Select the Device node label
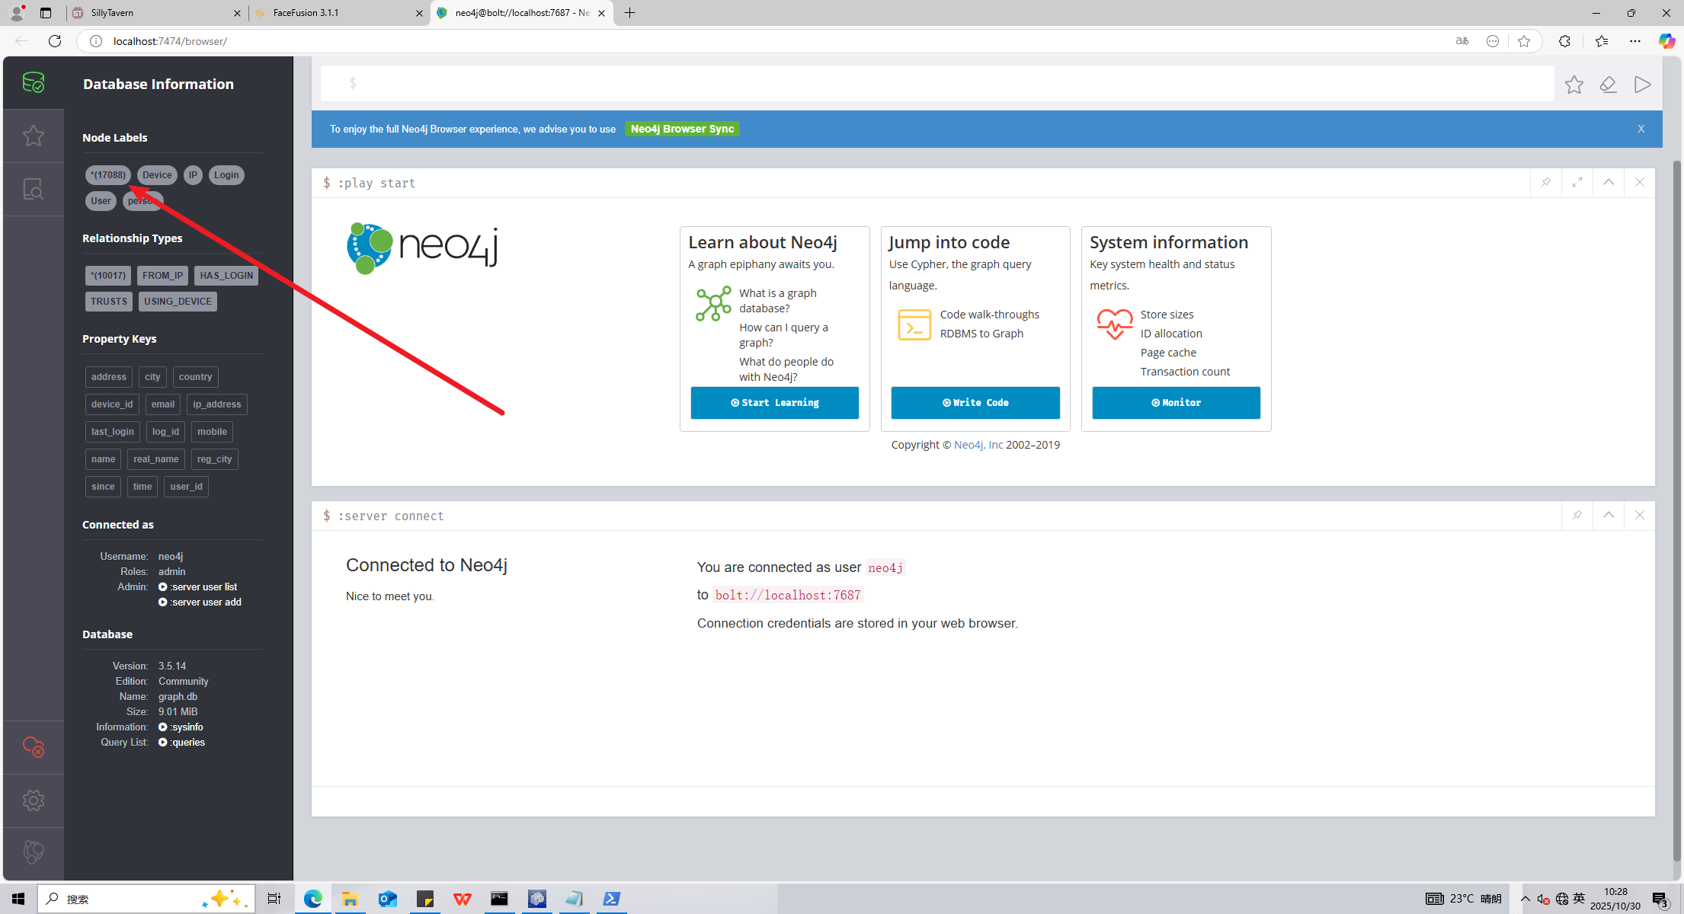Viewport: 1684px width, 914px height. coord(157,175)
